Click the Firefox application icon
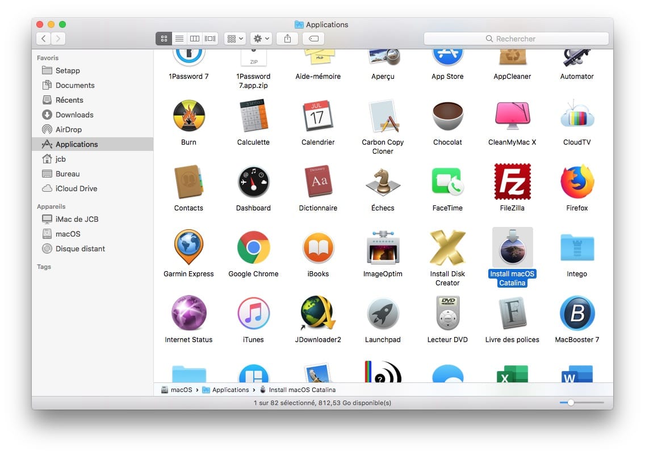This screenshot has height=455, width=645. 577,182
